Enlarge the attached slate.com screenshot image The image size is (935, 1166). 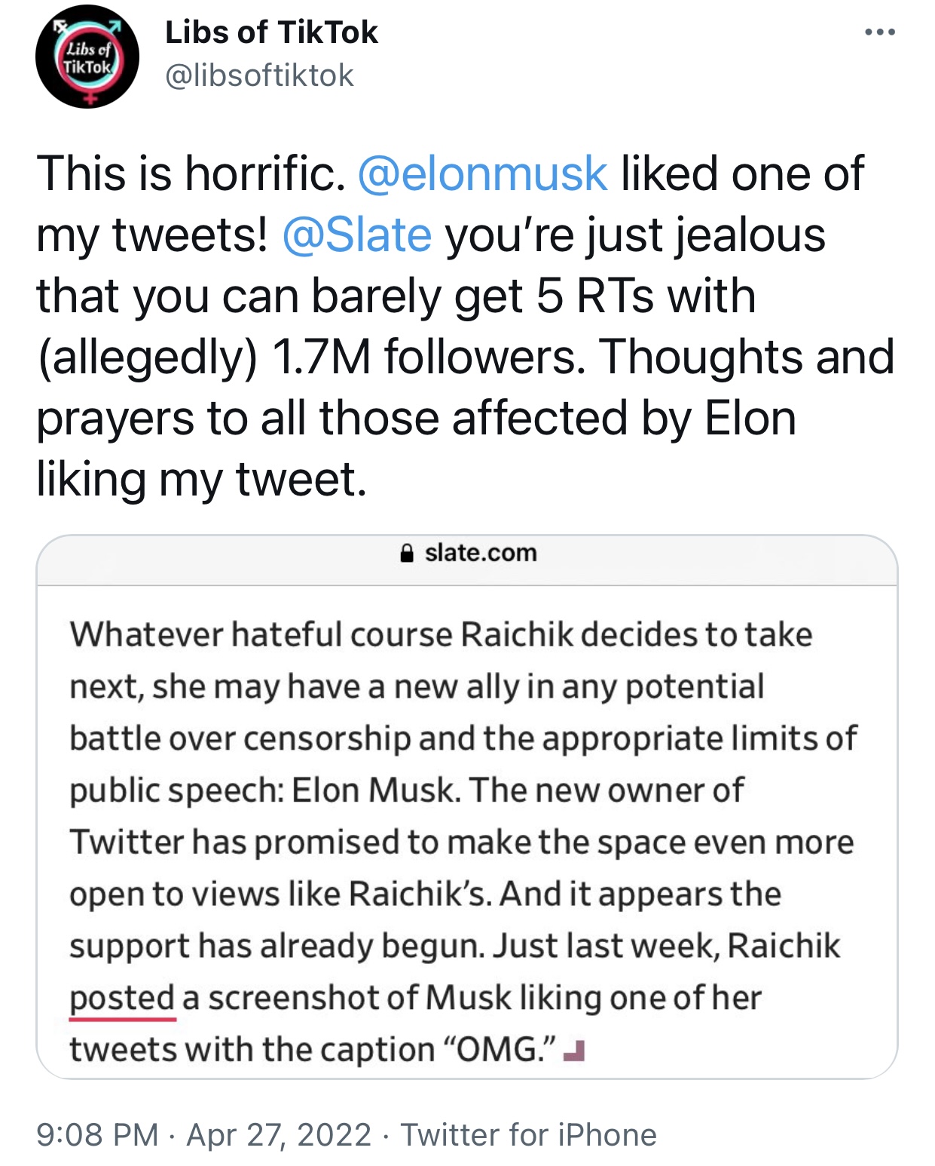click(467, 806)
